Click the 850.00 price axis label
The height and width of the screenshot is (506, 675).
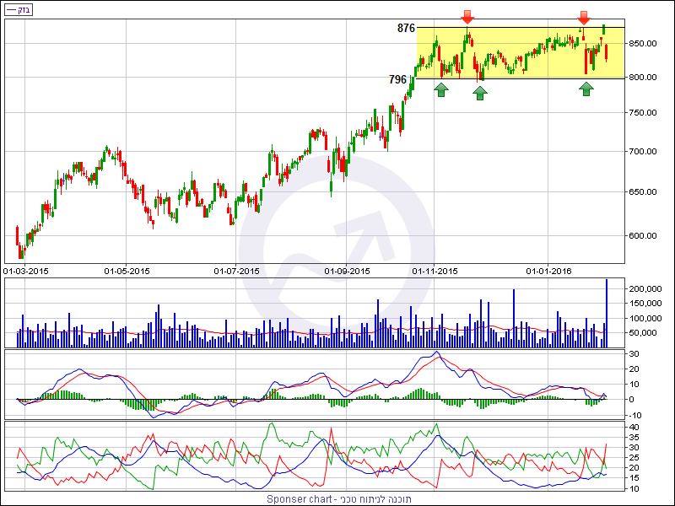click(x=645, y=43)
